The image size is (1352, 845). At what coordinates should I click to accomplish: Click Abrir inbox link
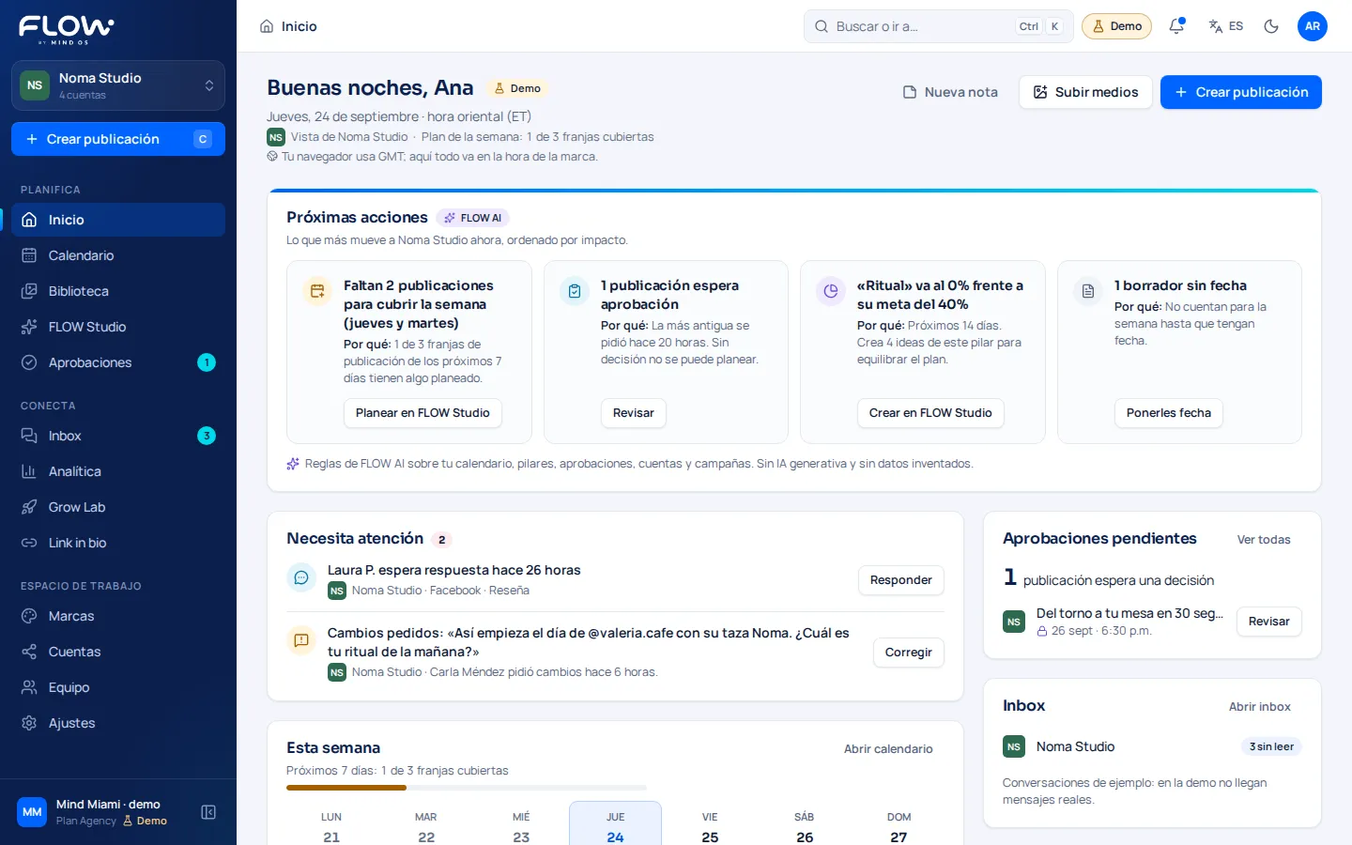point(1260,707)
